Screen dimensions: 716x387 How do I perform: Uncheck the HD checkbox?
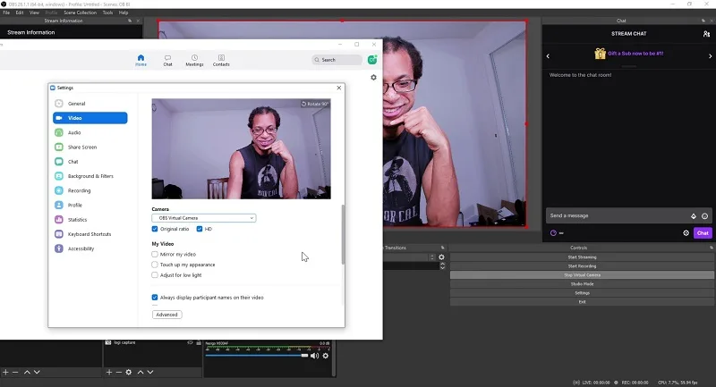coord(200,229)
